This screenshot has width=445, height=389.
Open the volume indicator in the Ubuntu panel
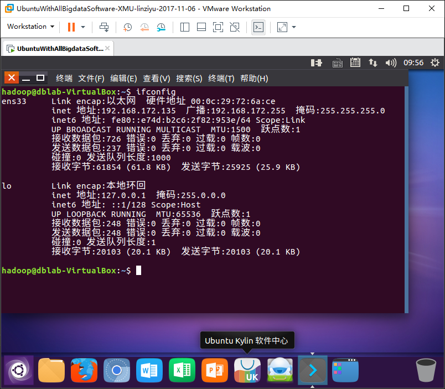coord(391,63)
